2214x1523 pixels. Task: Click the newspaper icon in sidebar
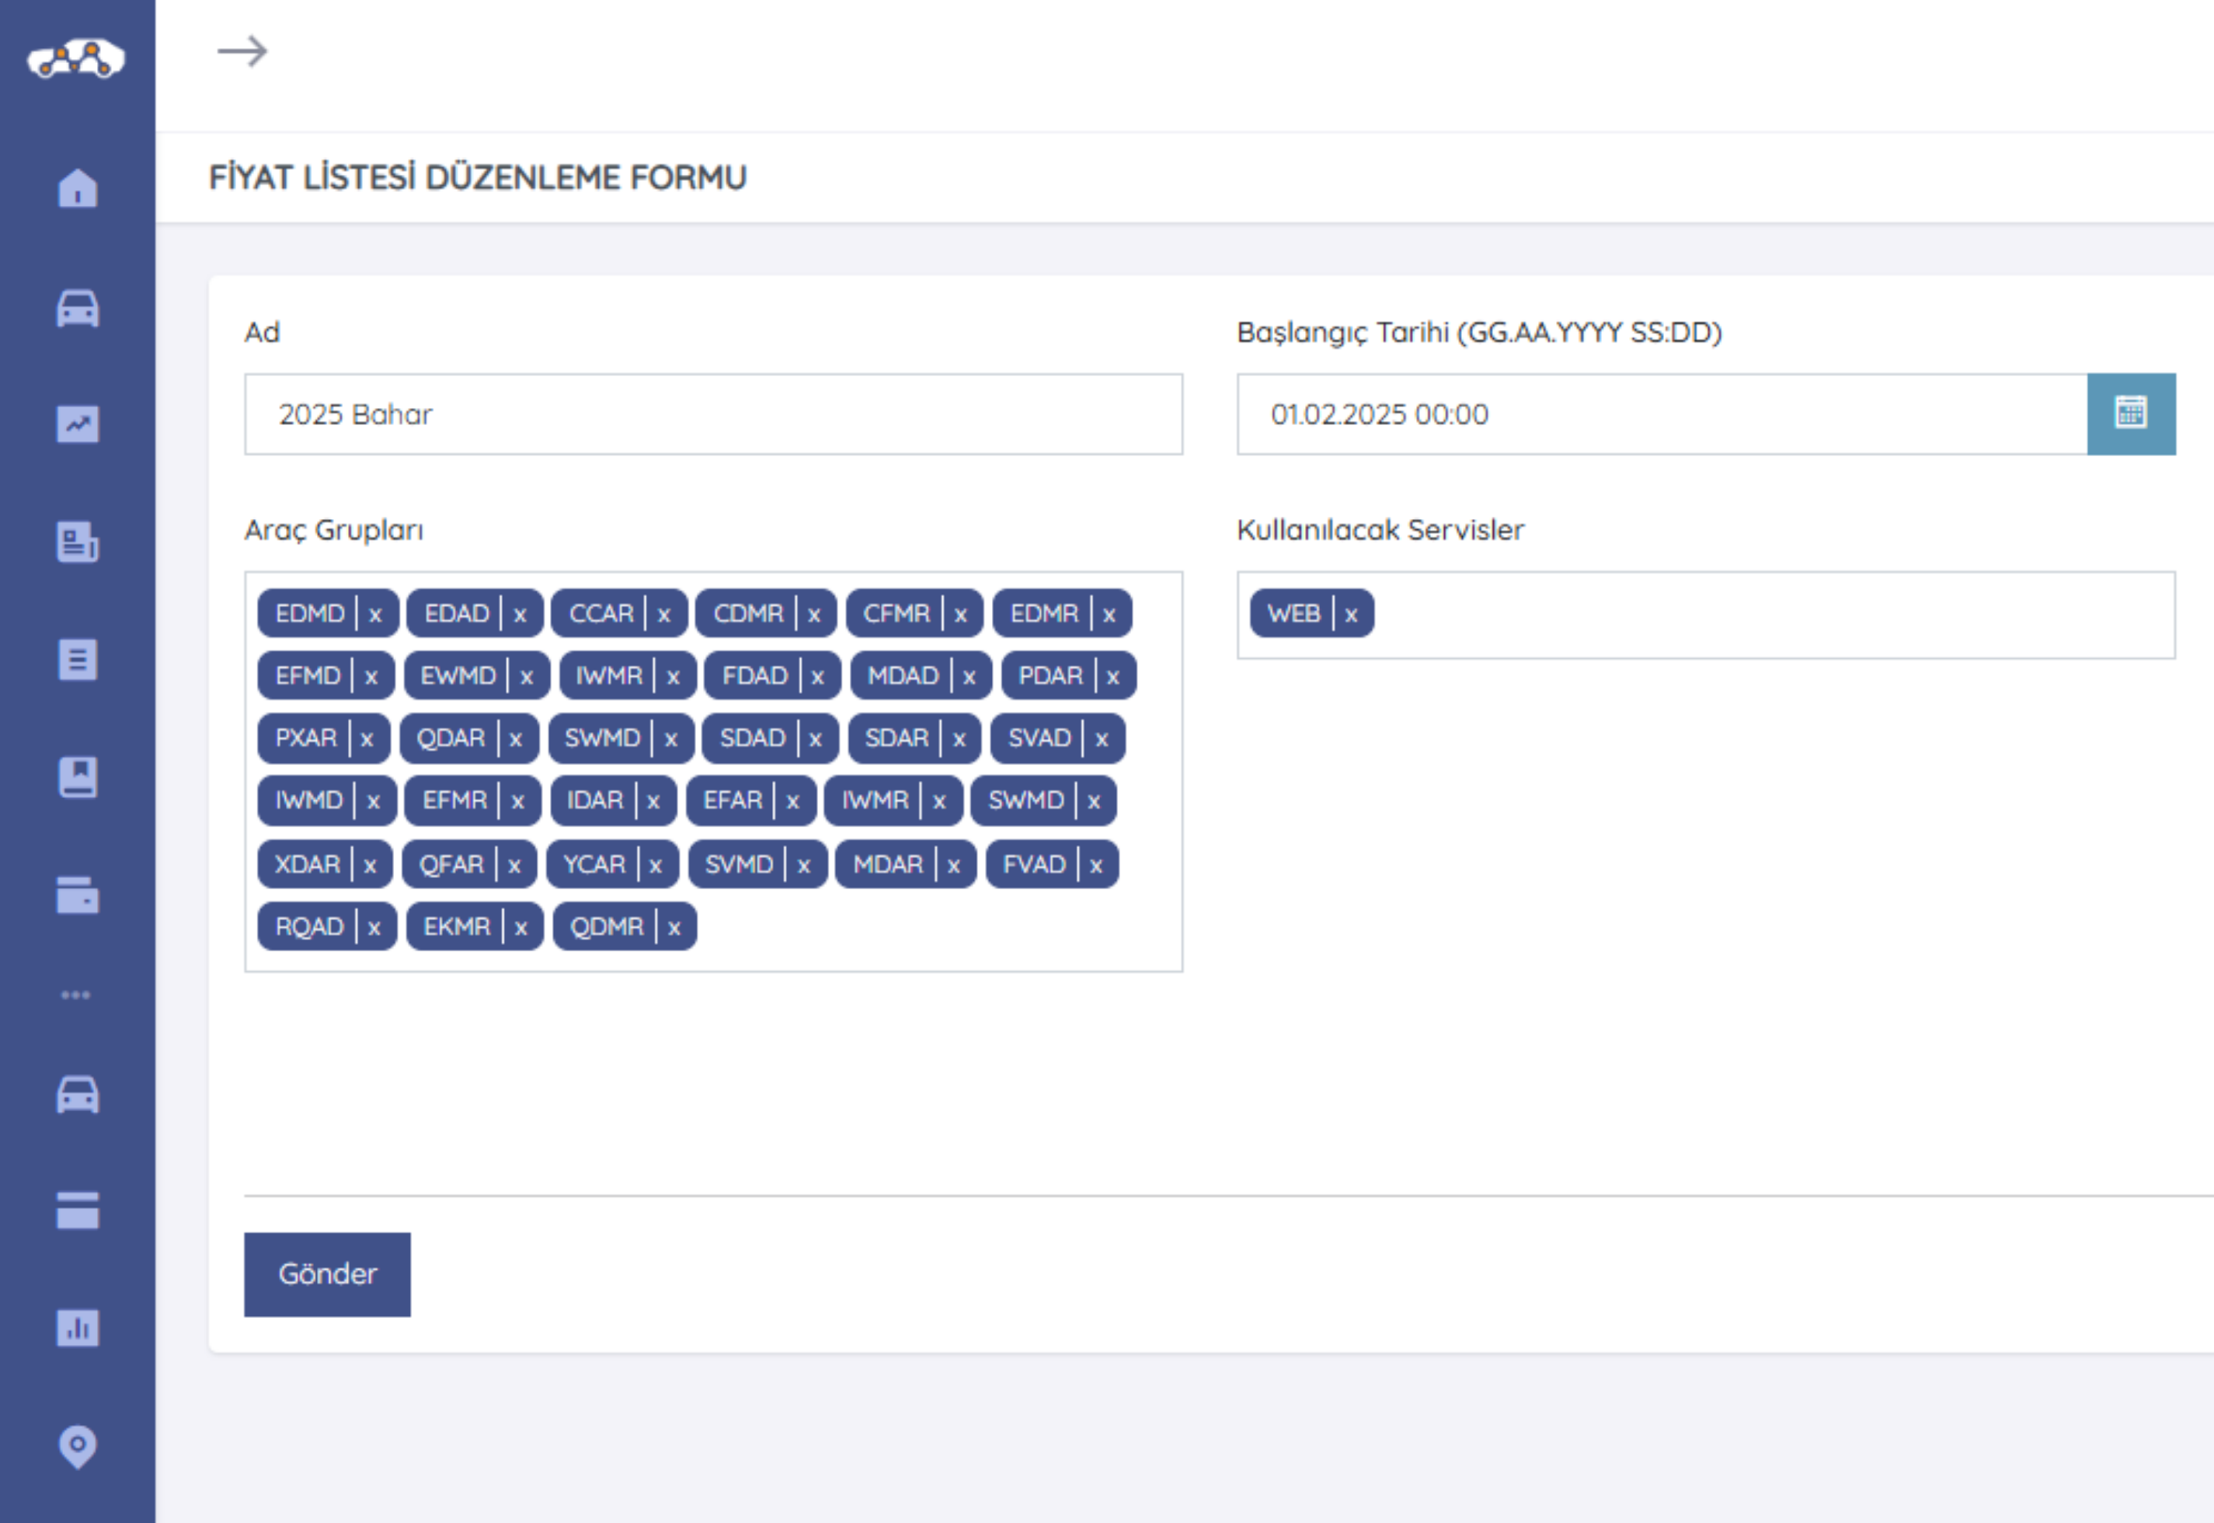pos(77,542)
